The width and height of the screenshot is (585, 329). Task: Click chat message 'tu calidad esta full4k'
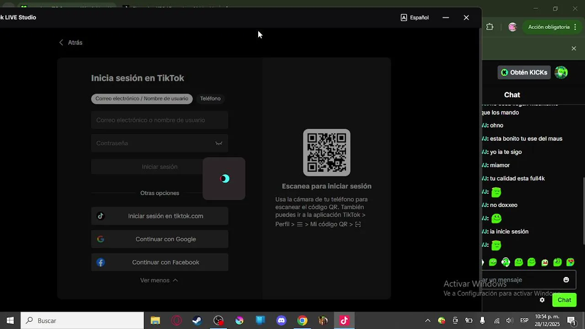click(517, 179)
